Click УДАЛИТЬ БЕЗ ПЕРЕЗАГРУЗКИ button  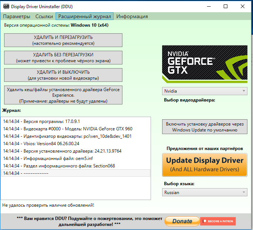[63, 58]
